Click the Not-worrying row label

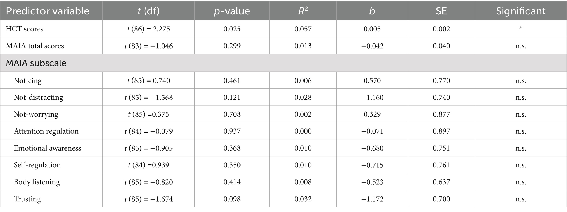click(x=36, y=114)
